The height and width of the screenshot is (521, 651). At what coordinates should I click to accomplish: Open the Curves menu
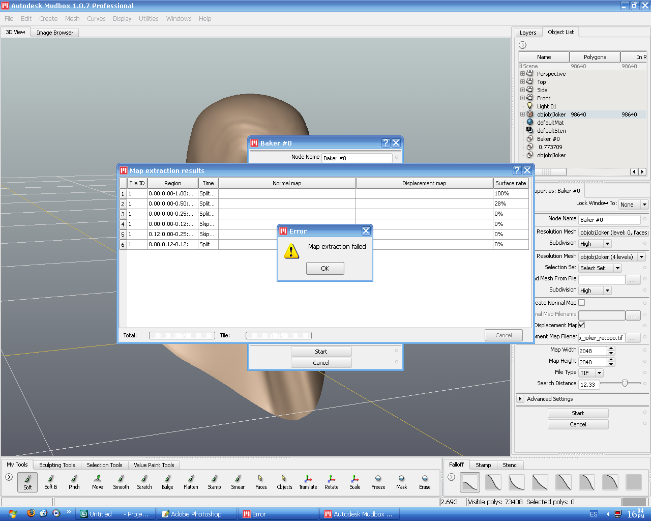[96, 18]
